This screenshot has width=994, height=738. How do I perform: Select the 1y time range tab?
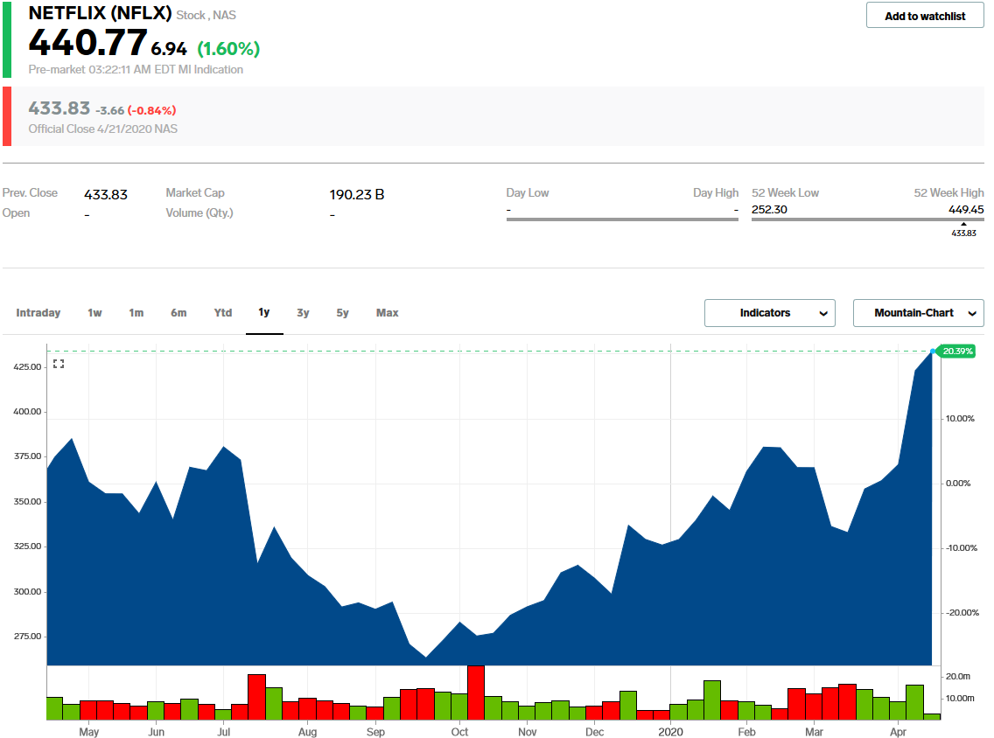pos(264,312)
